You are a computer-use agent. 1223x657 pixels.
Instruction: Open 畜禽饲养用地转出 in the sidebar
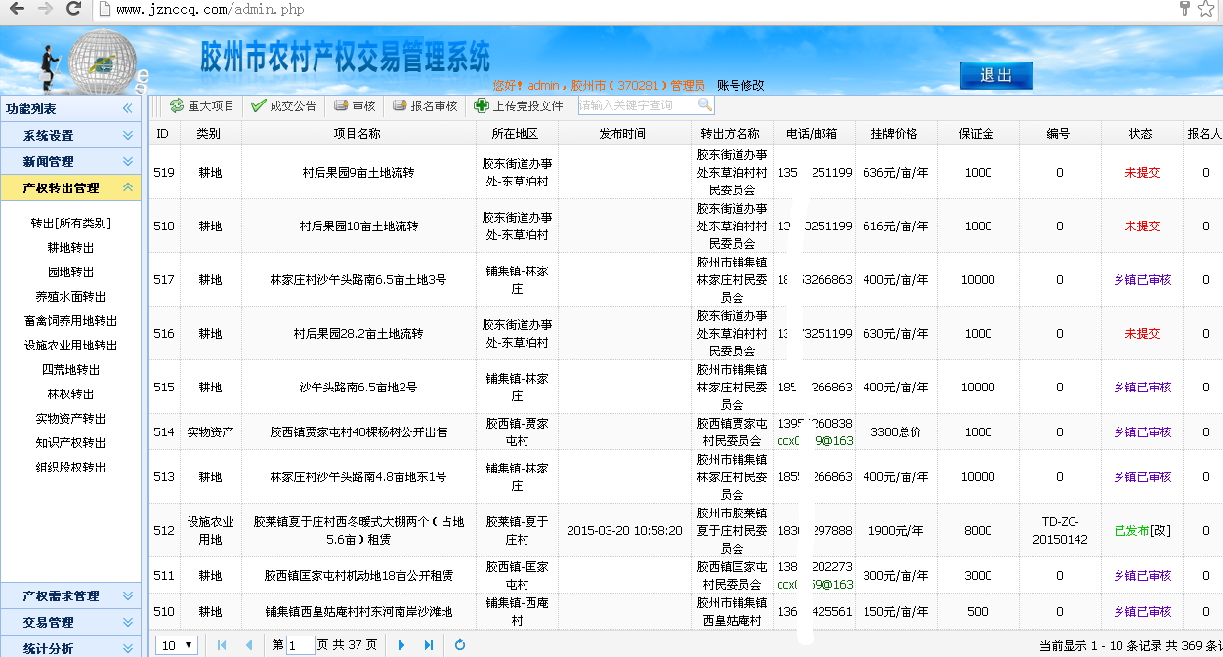(x=71, y=321)
